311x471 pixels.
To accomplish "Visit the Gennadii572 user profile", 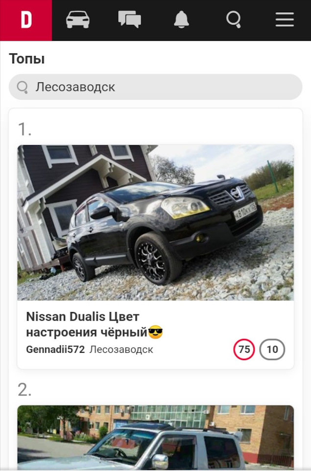I will pyautogui.click(x=55, y=350).
